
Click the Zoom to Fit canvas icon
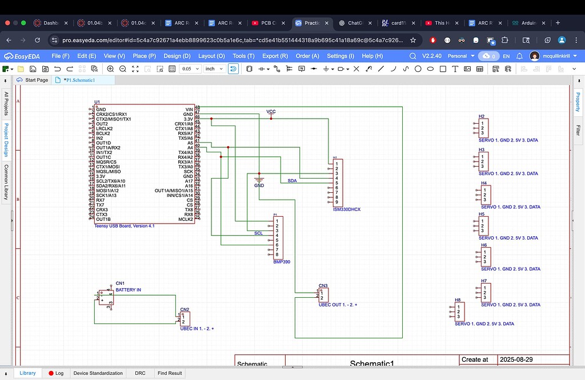tap(134, 68)
